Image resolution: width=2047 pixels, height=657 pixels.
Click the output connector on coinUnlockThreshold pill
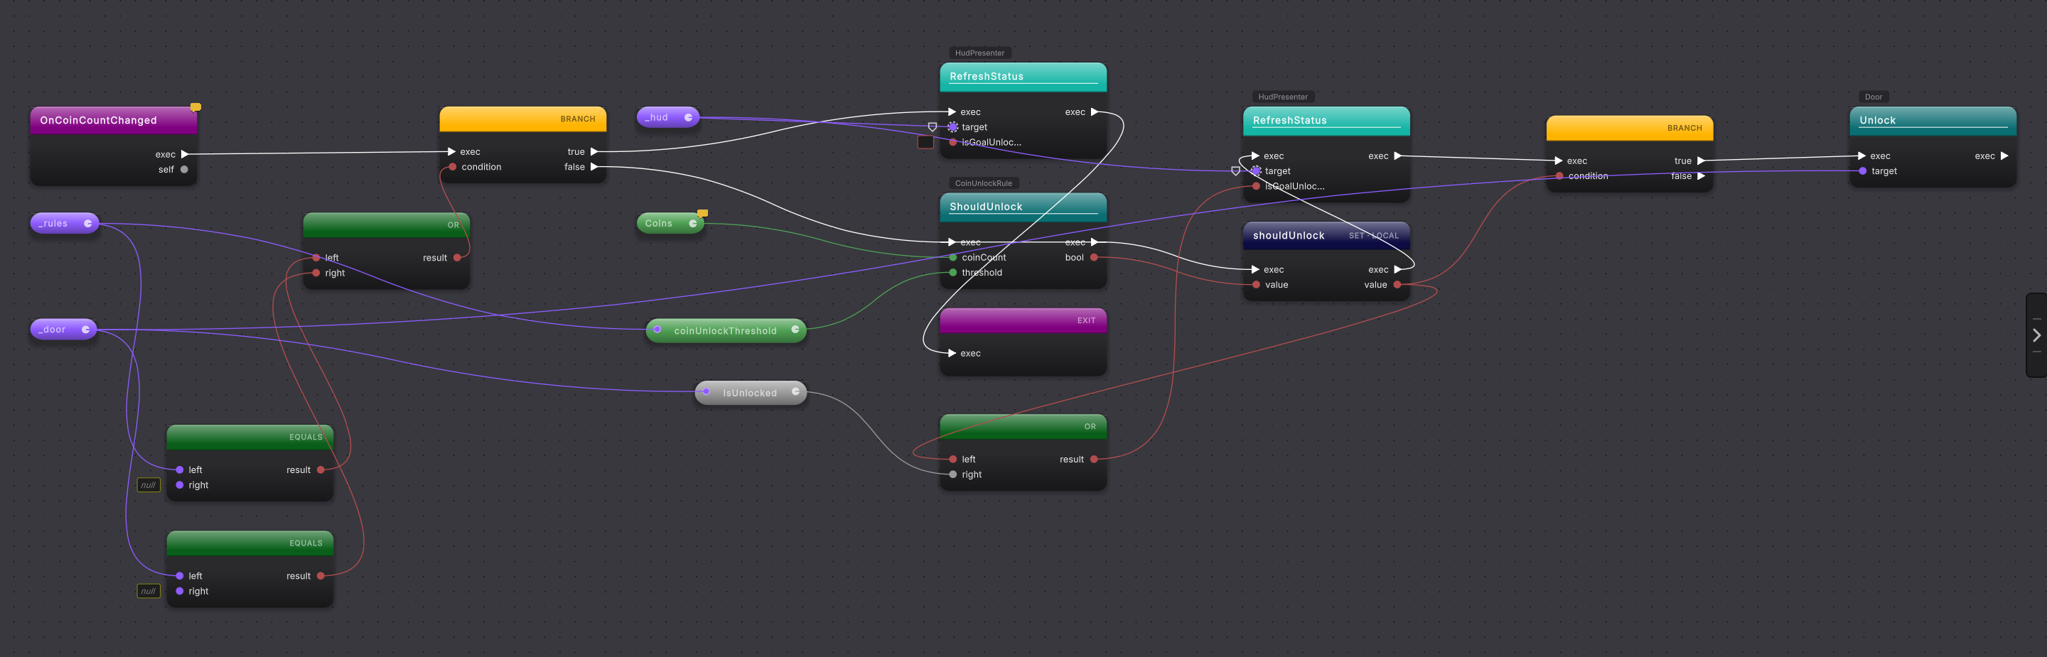tap(795, 330)
